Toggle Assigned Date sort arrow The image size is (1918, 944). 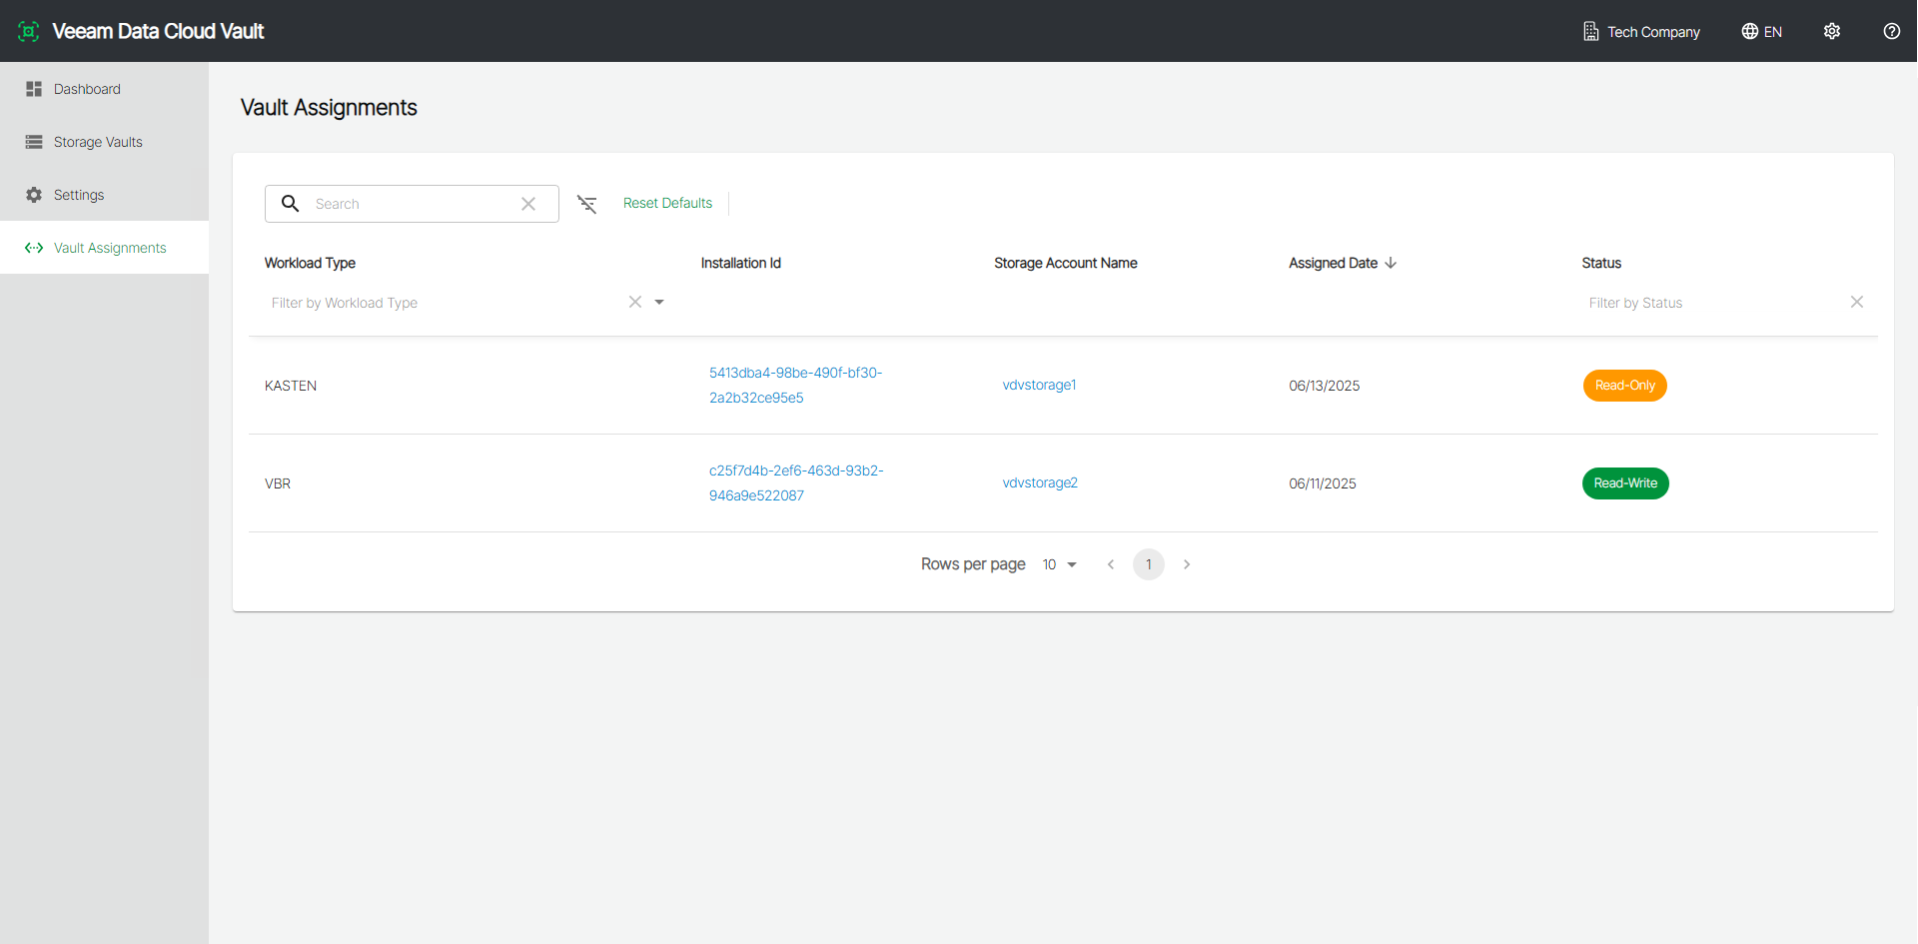(x=1391, y=263)
